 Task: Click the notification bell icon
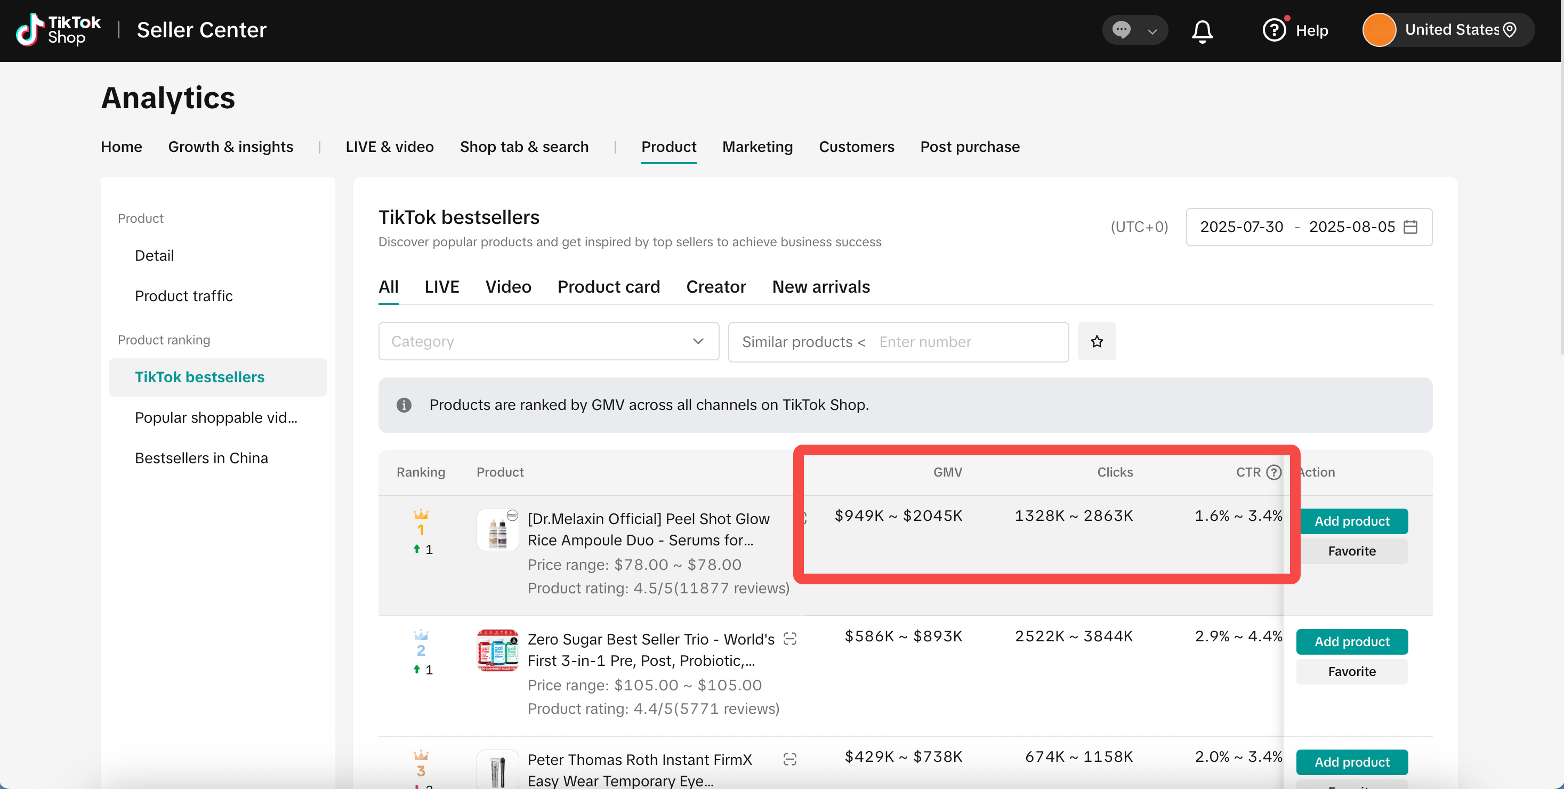point(1202,30)
